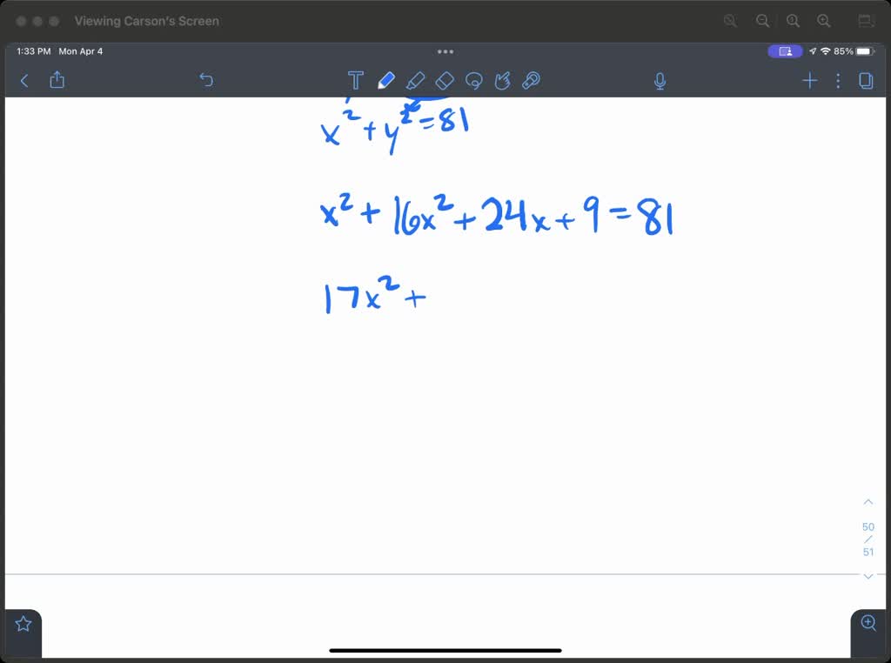Select the Lasso selection tool
Viewport: 891px width, 663px height.
474,80
